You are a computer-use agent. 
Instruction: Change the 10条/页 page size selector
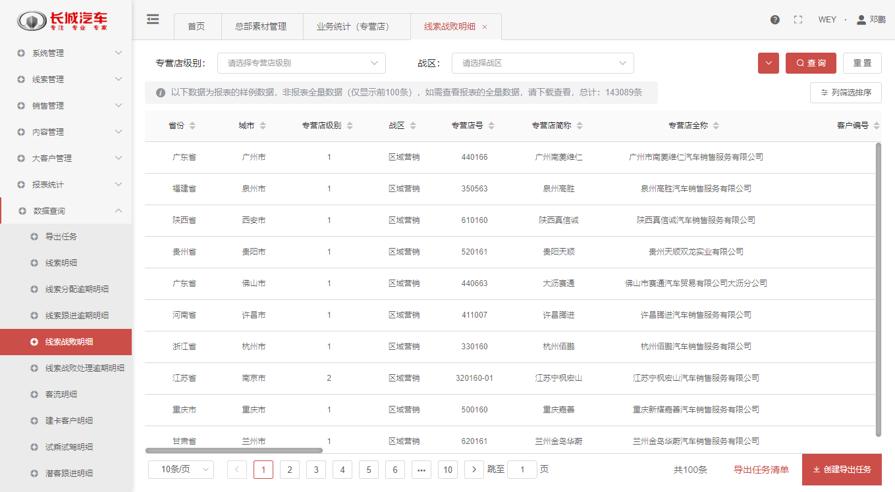point(181,469)
